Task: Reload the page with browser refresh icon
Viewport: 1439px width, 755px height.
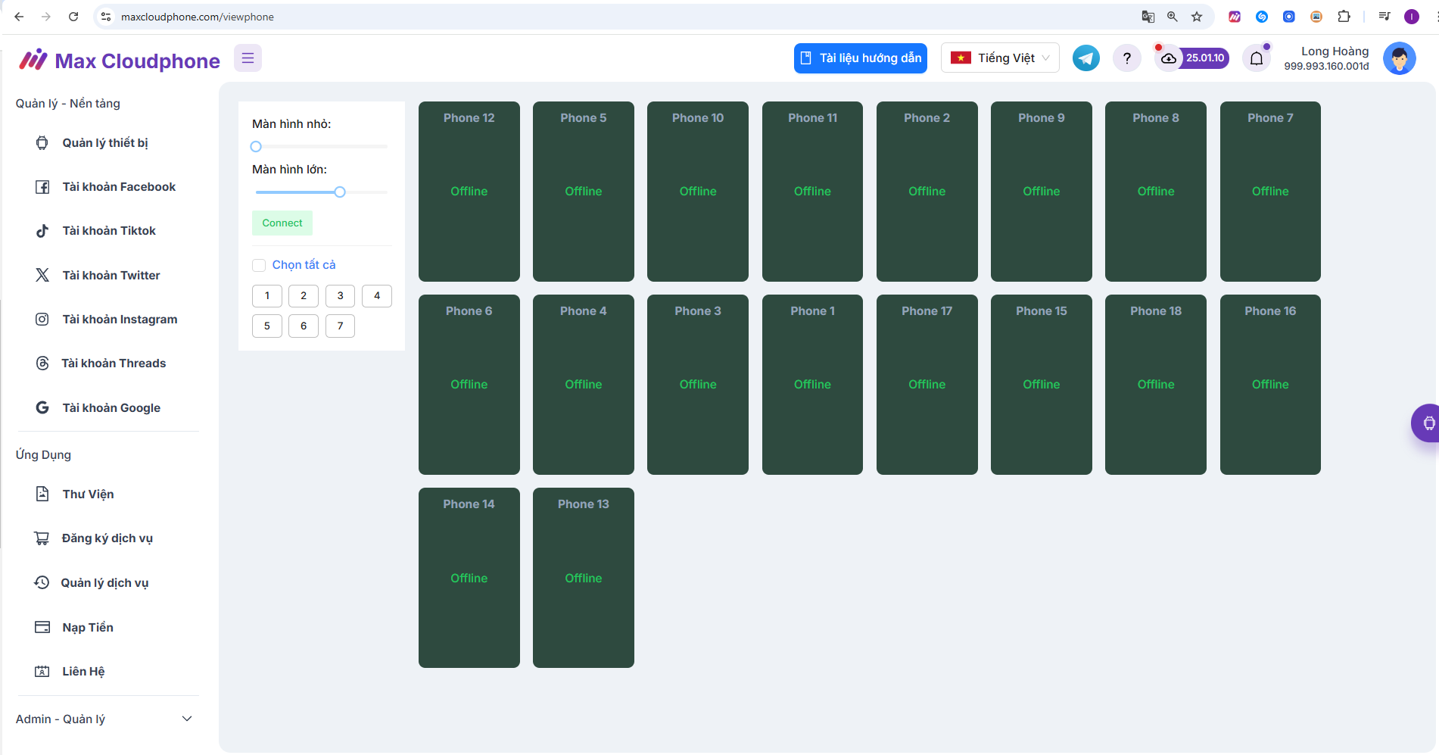Action: click(x=73, y=17)
